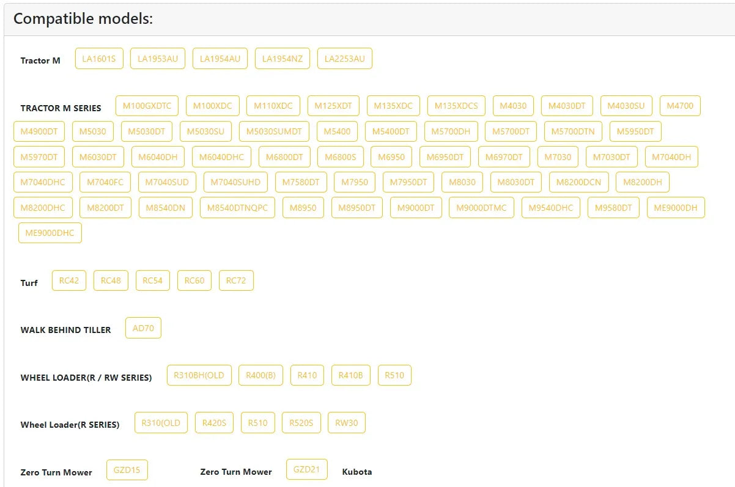Image resolution: width=735 pixels, height=487 pixels.
Task: Open the M9540DHC model tag
Action: (551, 208)
